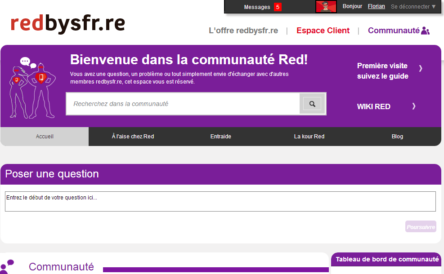Switch to À l'aise chez Red tab
444x274 pixels.
point(133,136)
